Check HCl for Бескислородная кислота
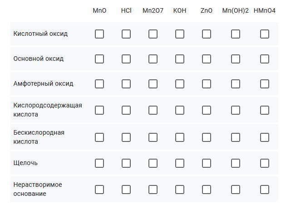286x214 pixels. click(x=126, y=137)
